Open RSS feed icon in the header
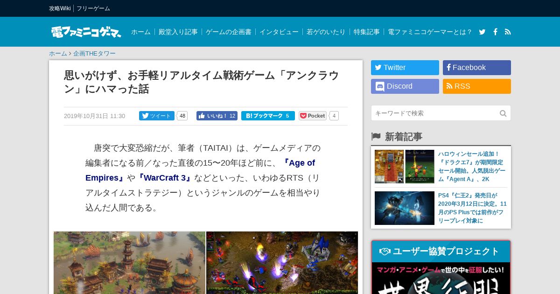The width and height of the screenshot is (560, 294). (508, 32)
